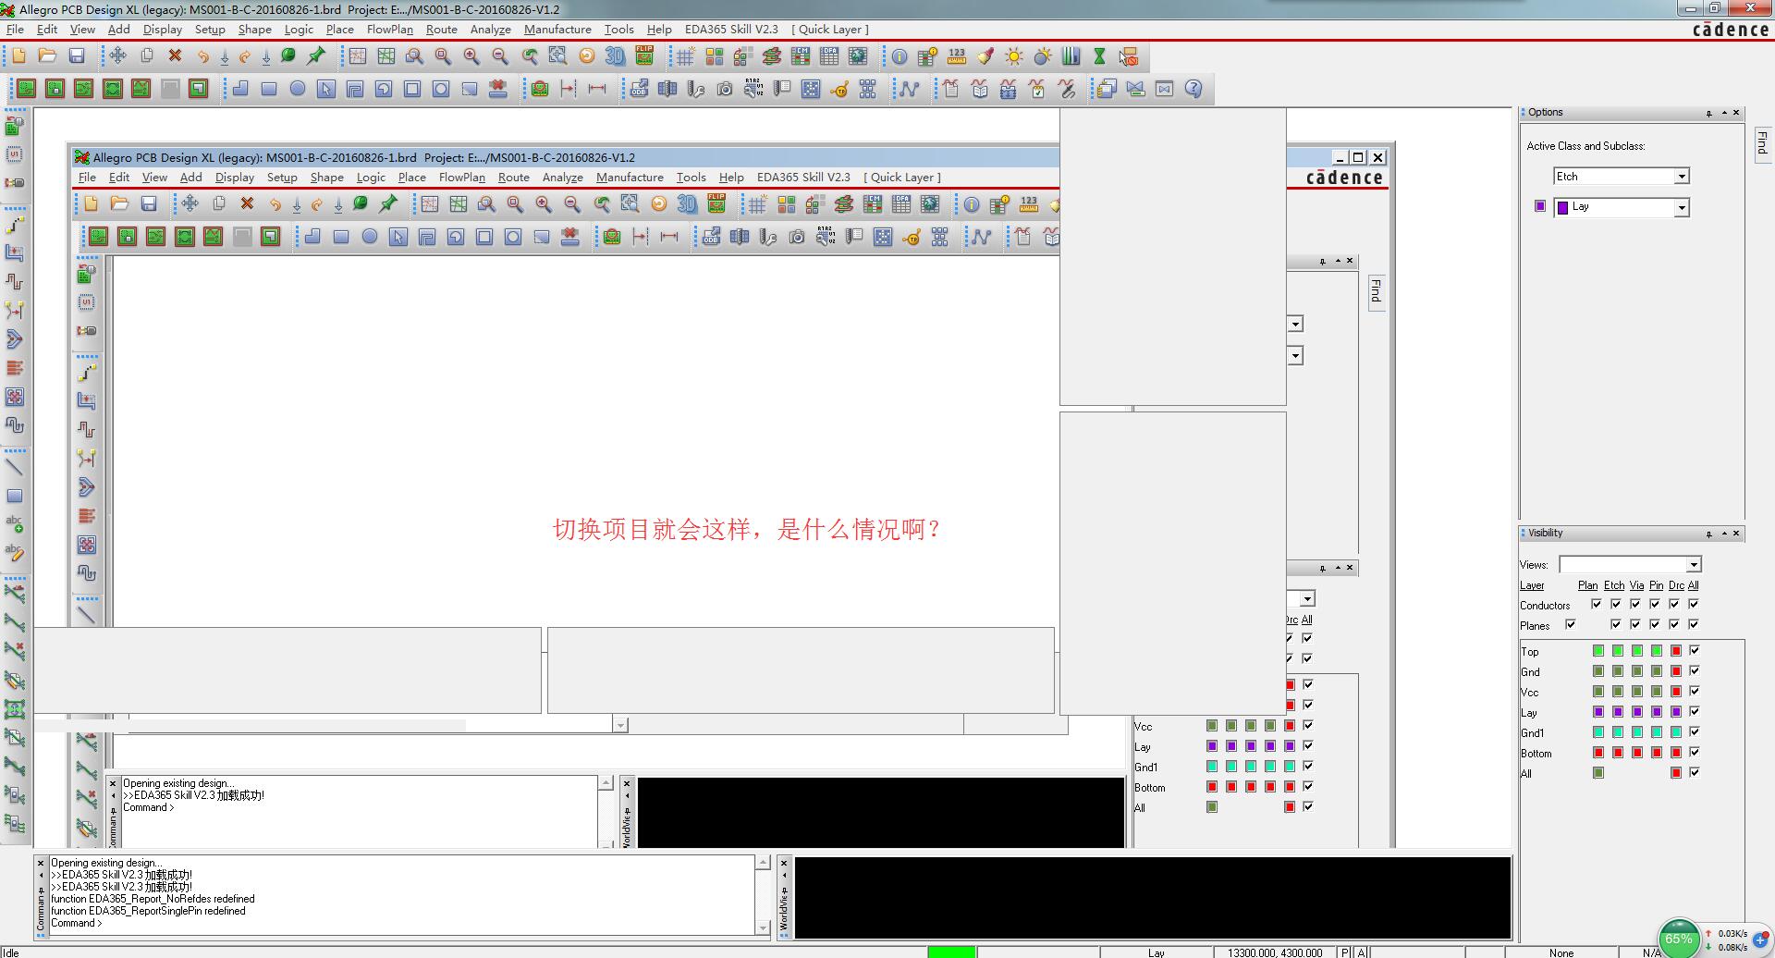Toggle the Conductors Plan checkbox
The image size is (1775, 958).
[1597, 604]
